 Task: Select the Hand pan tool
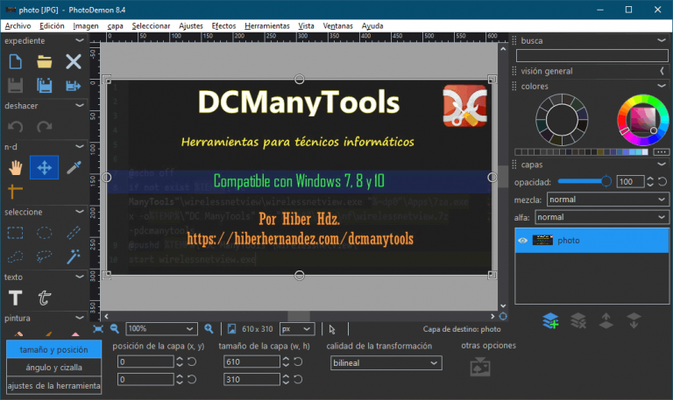(16, 168)
